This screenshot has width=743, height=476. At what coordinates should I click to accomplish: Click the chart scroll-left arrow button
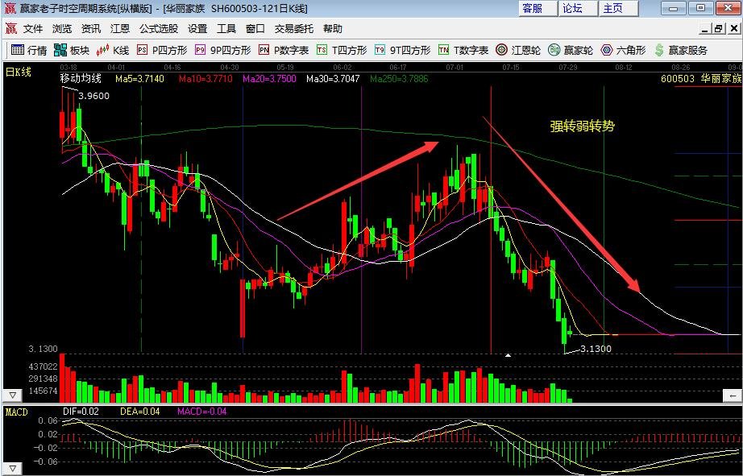pyautogui.click(x=733, y=395)
